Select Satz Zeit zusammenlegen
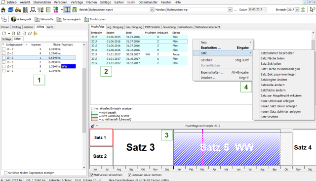 278,74
